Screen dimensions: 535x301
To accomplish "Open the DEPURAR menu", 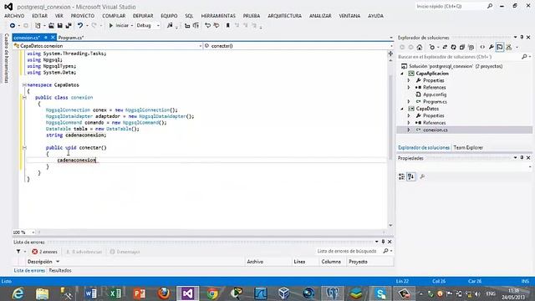I will coord(143,16).
